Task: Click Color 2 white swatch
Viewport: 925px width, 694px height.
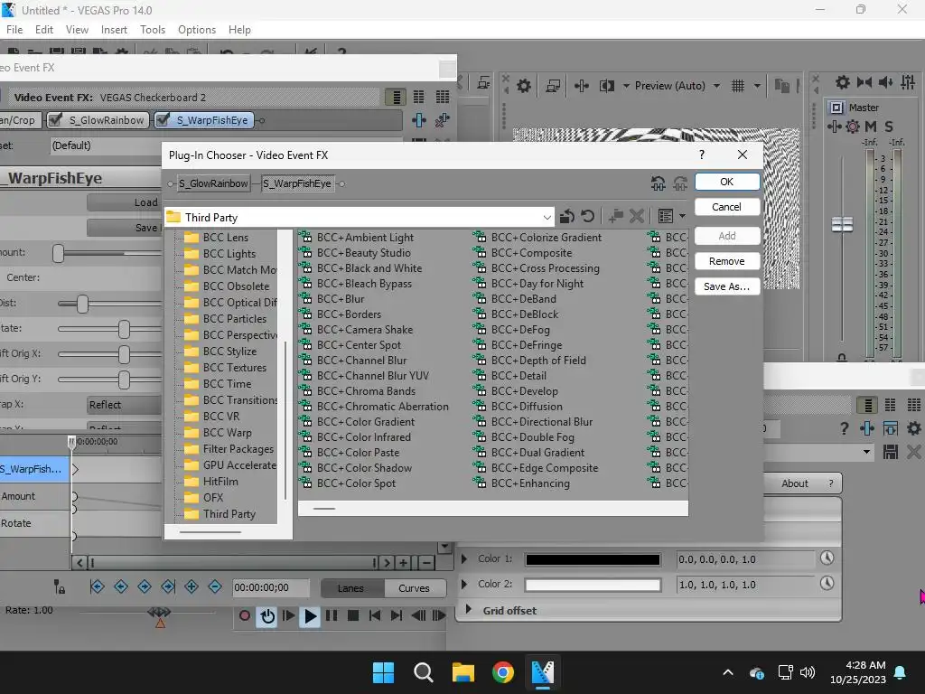Action: coord(593,585)
